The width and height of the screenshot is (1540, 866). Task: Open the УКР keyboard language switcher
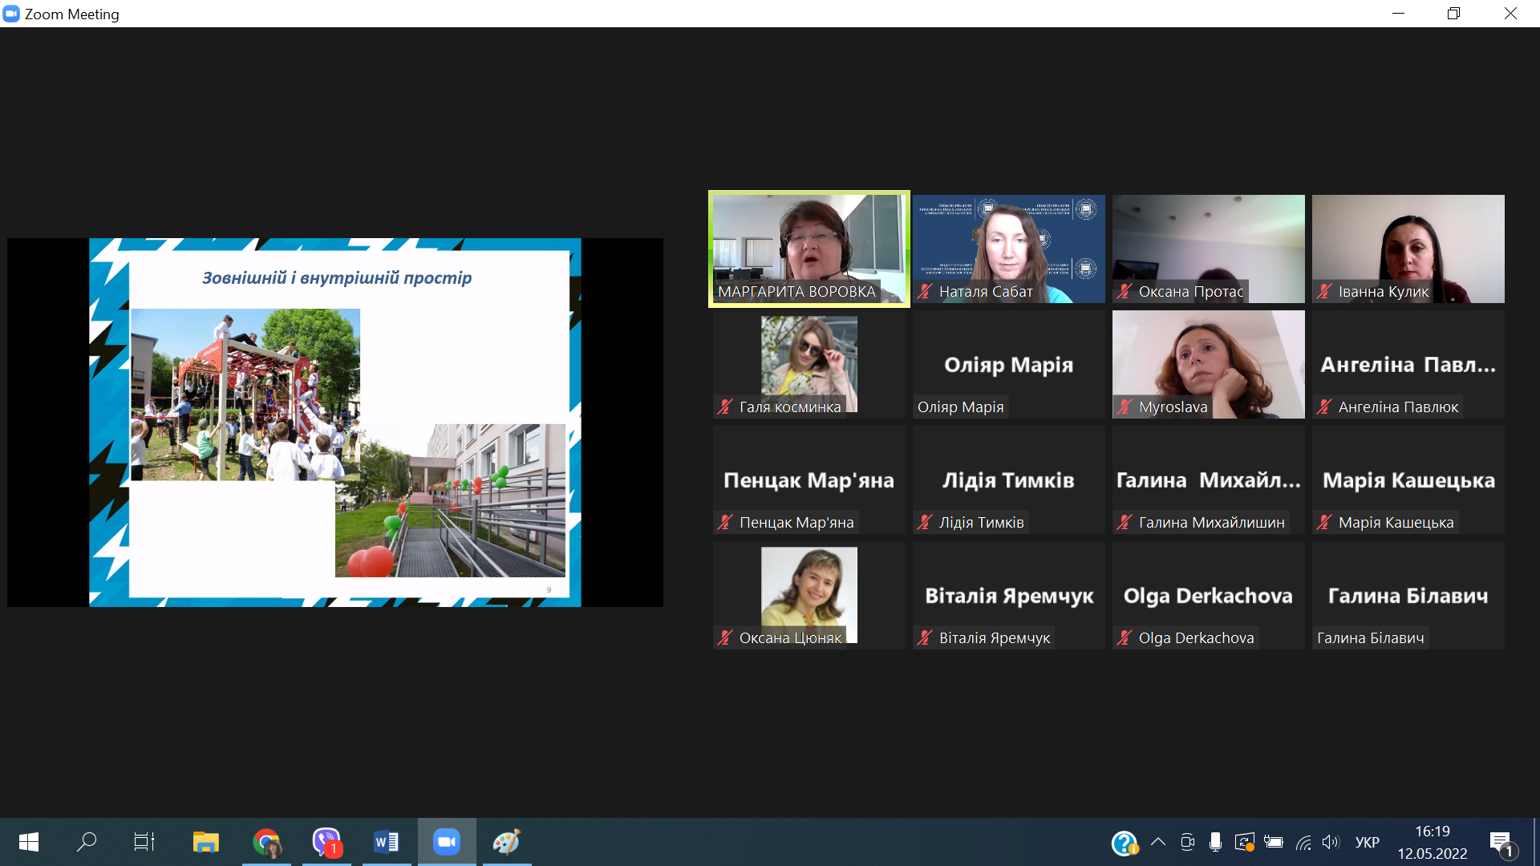1367,842
